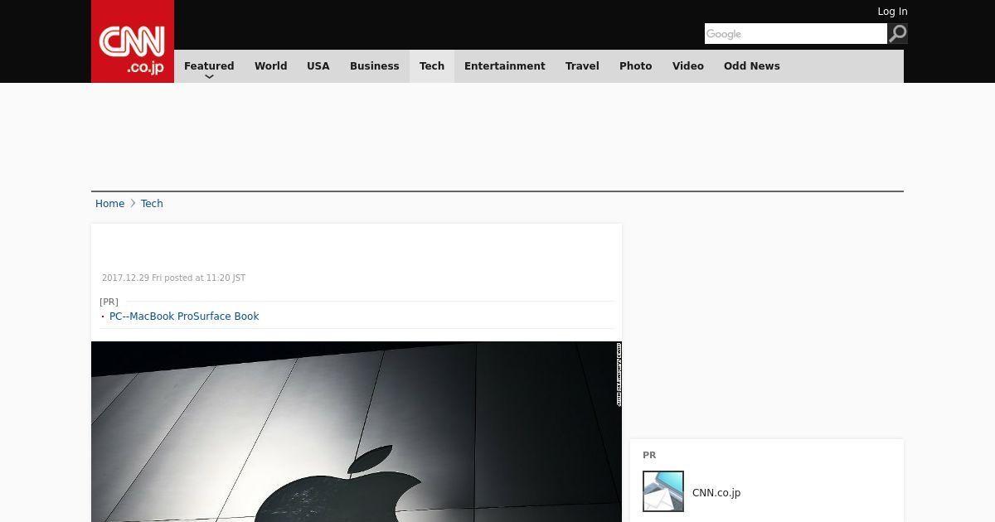
Task: Go to the USA section
Action: (x=318, y=66)
